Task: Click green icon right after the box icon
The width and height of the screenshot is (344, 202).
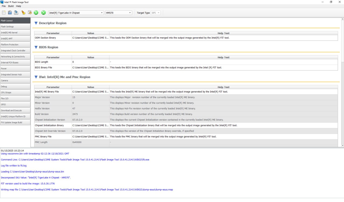Action: 36,13
